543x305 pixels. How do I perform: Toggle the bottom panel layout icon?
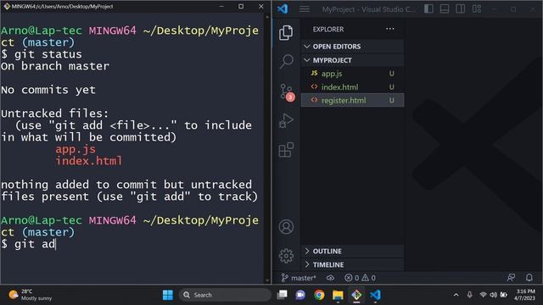445,9
